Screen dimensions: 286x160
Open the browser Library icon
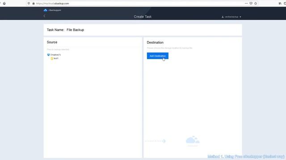tap(280, 3)
